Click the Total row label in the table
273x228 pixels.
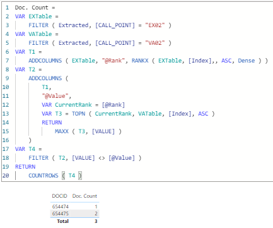coord(62,221)
